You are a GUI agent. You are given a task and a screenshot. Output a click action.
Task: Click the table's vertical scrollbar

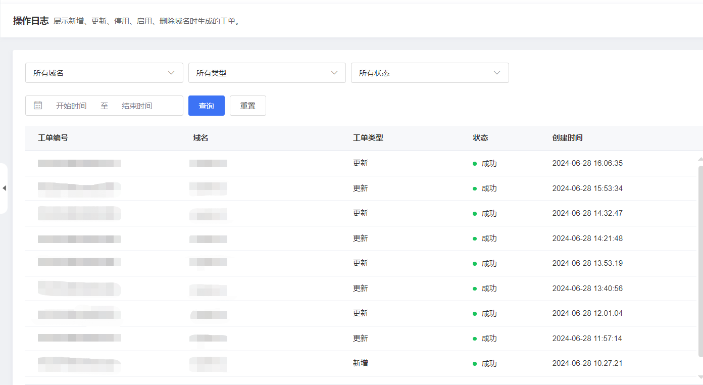point(700,261)
